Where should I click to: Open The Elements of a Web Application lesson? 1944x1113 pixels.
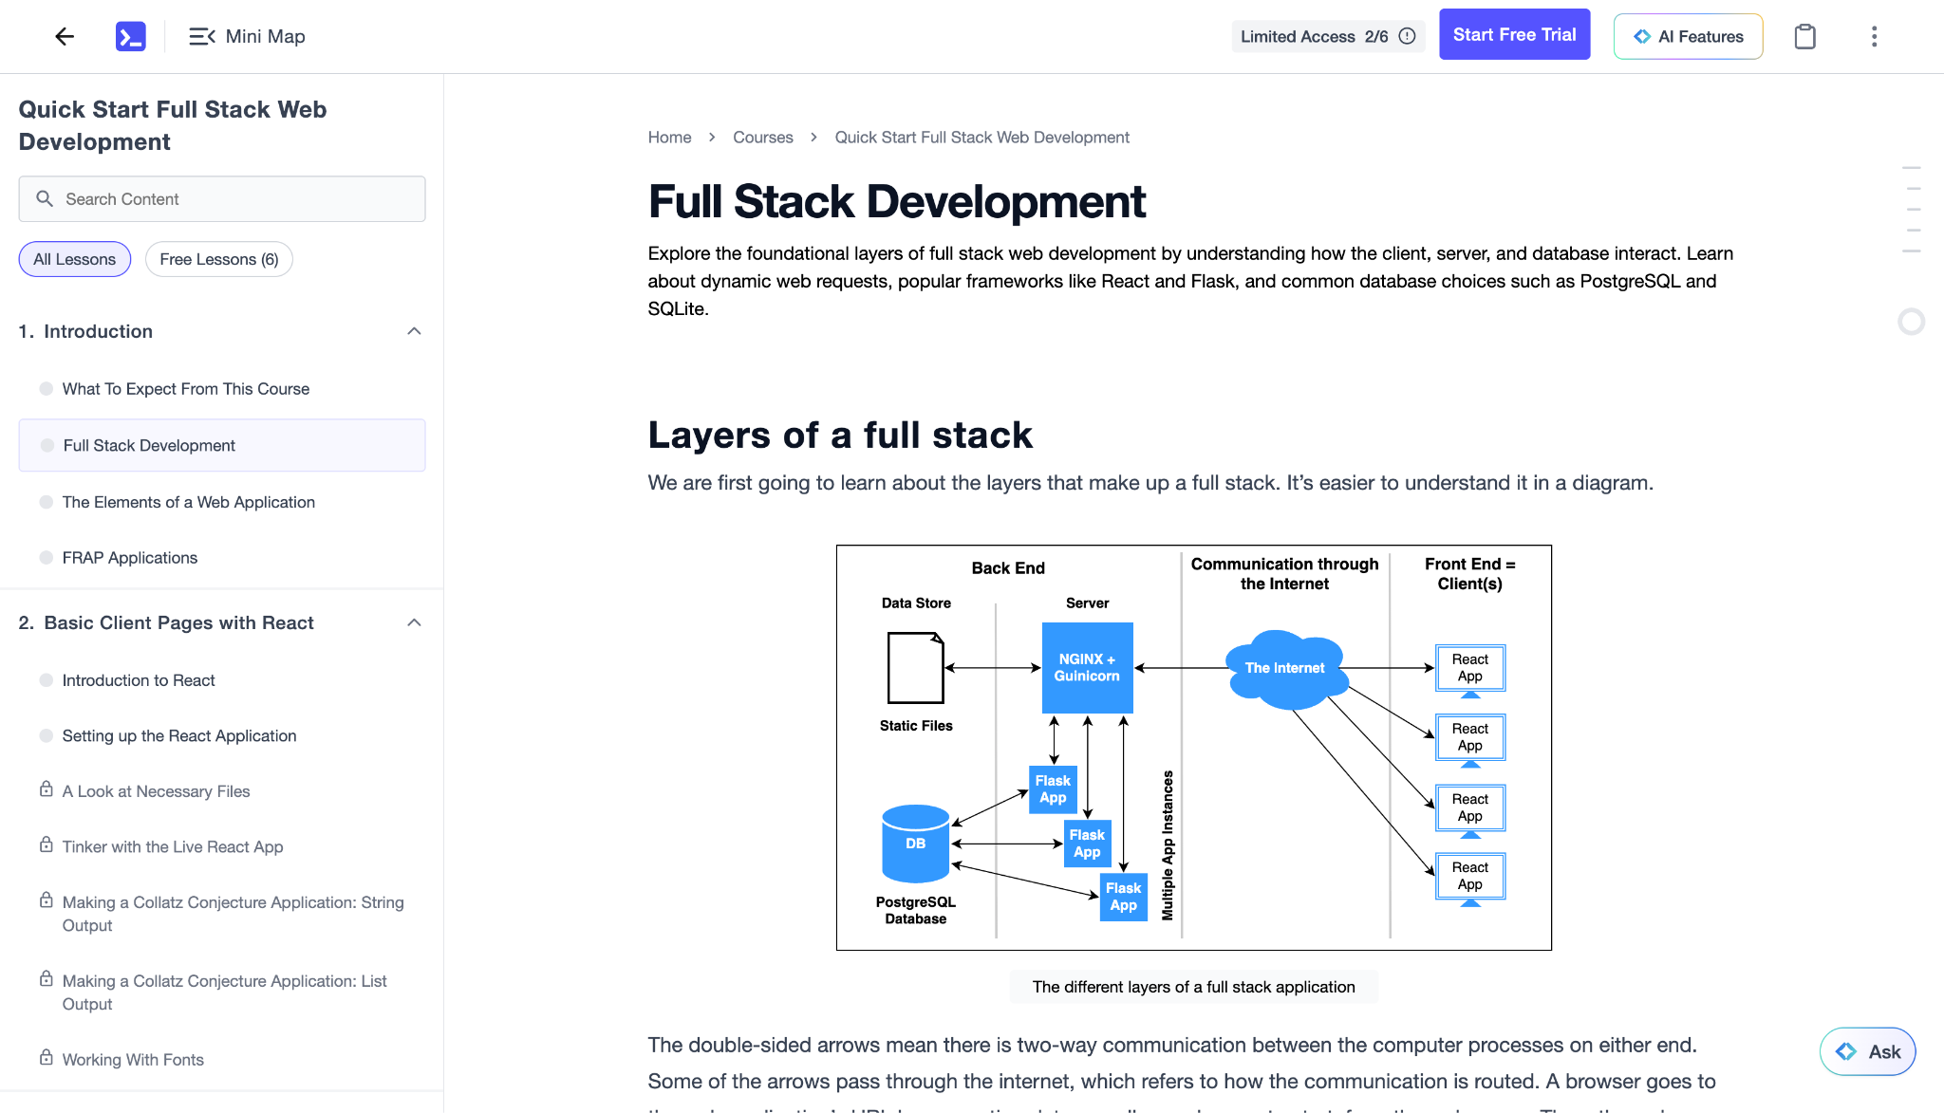click(x=188, y=502)
